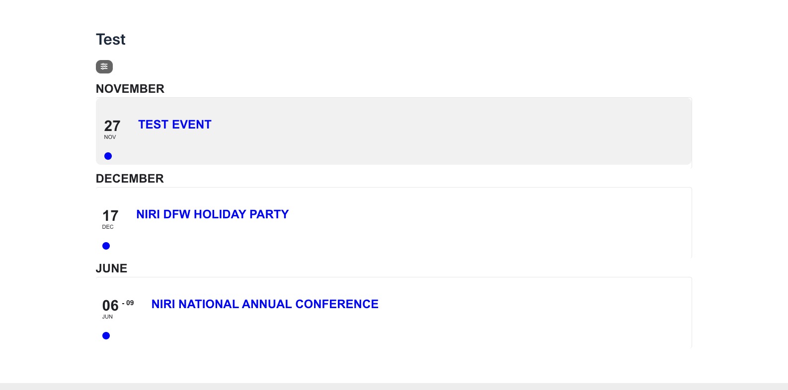Image resolution: width=788 pixels, height=390 pixels.
Task: Click the Test page title
Action: click(x=110, y=40)
